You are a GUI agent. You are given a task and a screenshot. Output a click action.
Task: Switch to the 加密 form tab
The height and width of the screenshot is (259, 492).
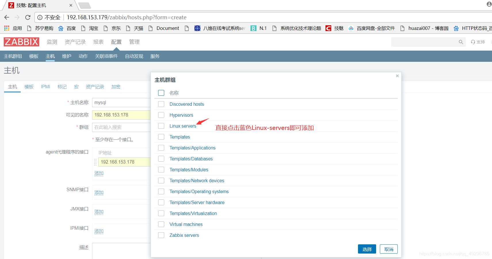tap(116, 87)
